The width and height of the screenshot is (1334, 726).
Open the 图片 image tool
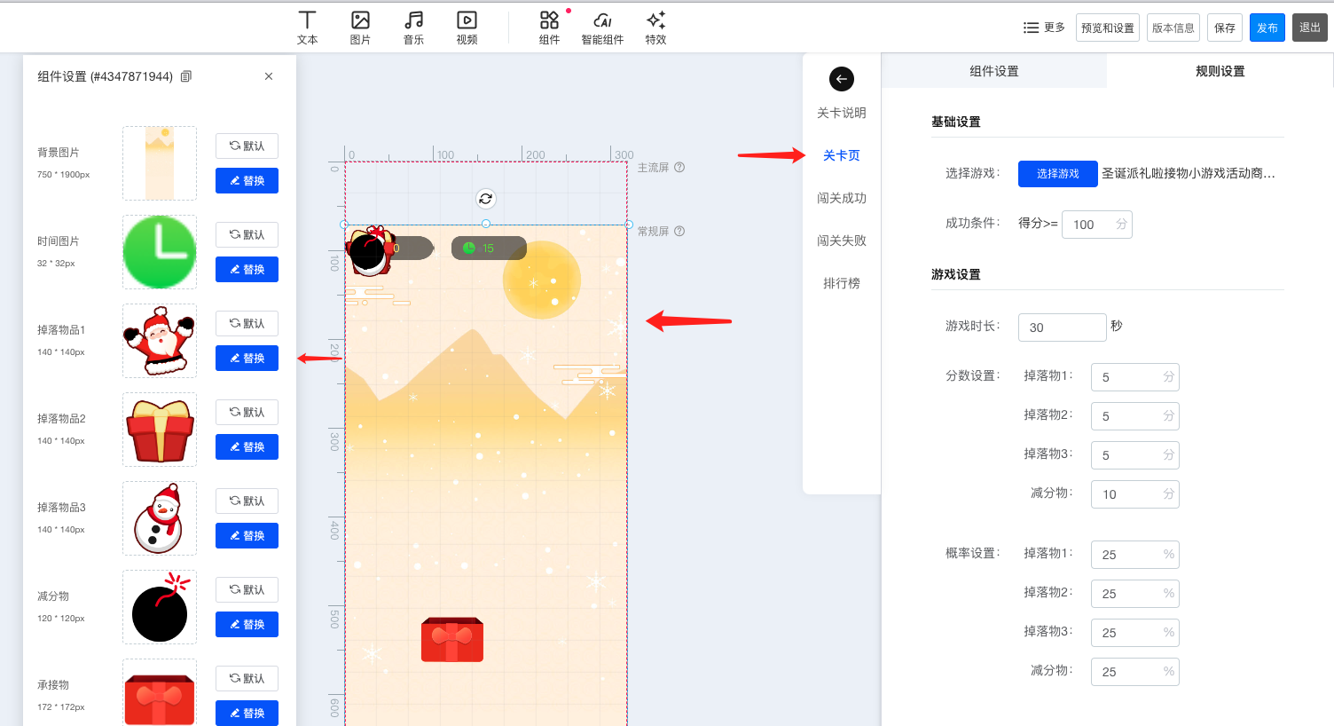[x=360, y=20]
